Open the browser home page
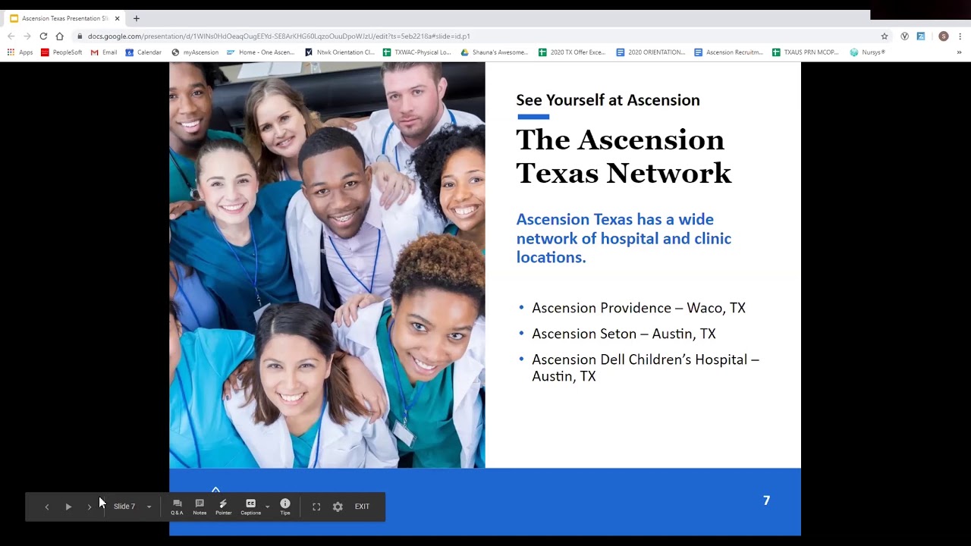The width and height of the screenshot is (971, 546). pyautogui.click(x=60, y=36)
